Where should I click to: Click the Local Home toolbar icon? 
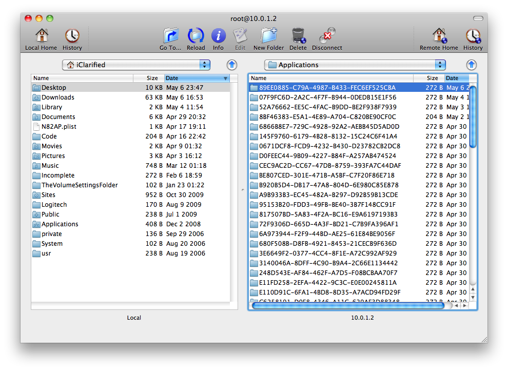41,36
